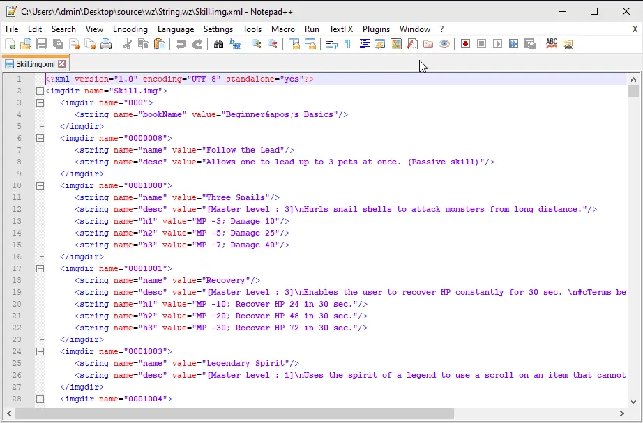Collapse the imgdir "0001001" fold marker

pos(40,269)
